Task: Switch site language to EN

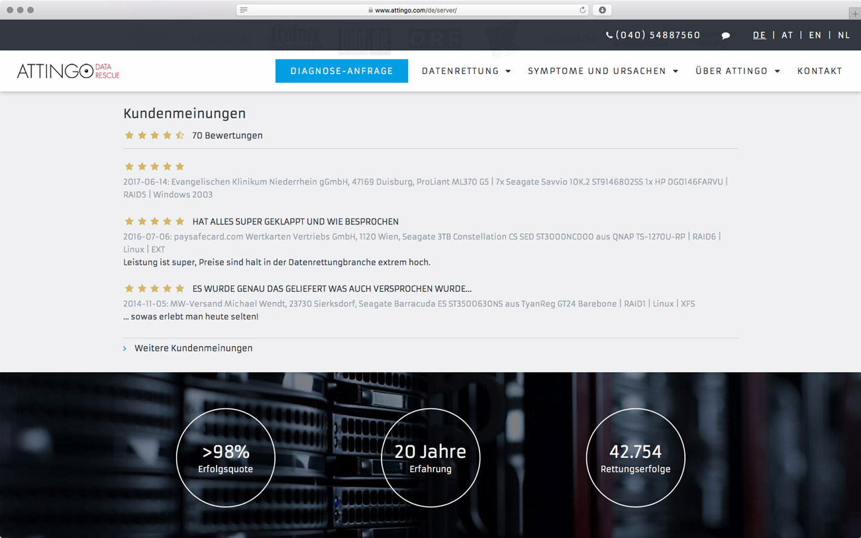Action: click(x=815, y=36)
